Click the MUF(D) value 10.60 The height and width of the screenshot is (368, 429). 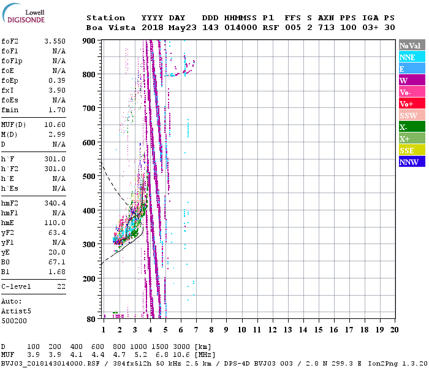click(x=55, y=125)
